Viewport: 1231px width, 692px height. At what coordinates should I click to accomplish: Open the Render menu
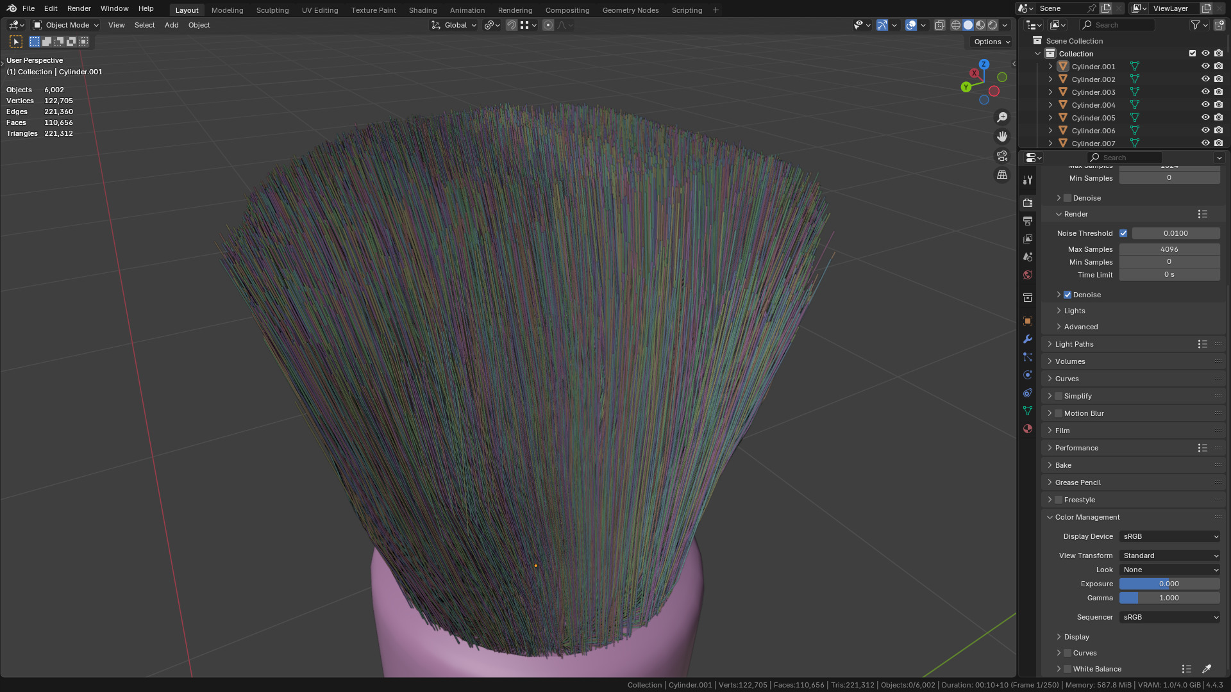[x=79, y=8]
